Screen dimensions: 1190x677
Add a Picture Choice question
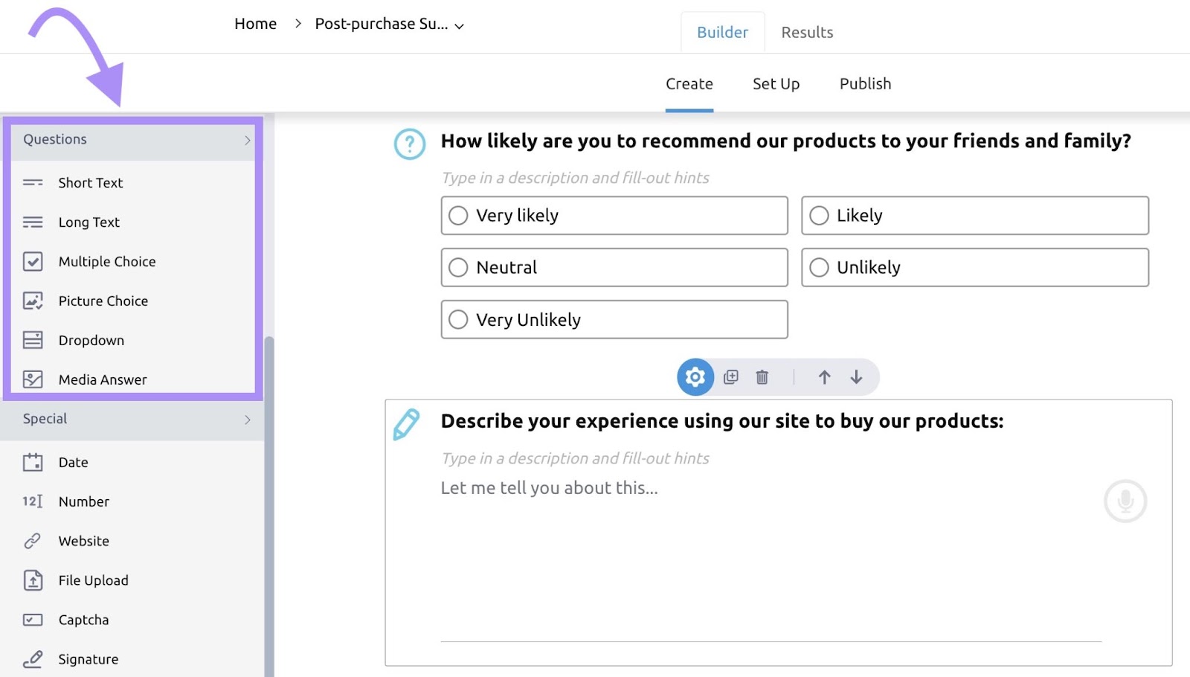(102, 301)
